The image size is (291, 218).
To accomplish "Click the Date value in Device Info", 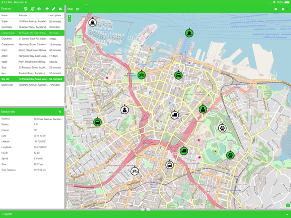I will pyautogui.click(x=40, y=136).
